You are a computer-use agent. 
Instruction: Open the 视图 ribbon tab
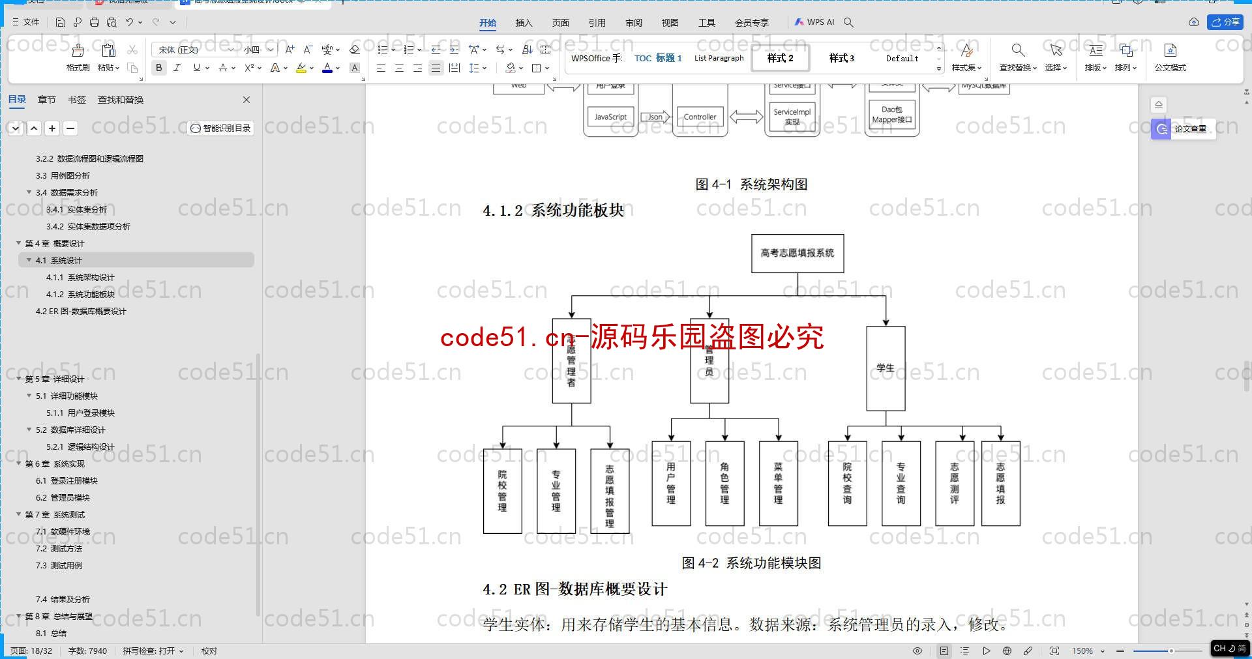tap(670, 23)
